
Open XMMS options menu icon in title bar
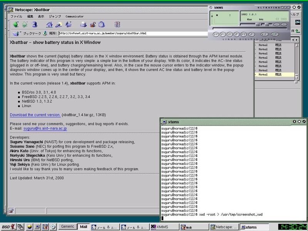[211, 8]
